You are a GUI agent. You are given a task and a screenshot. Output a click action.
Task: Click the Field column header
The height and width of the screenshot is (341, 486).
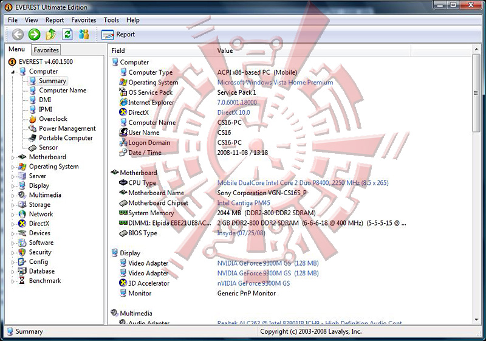point(162,50)
